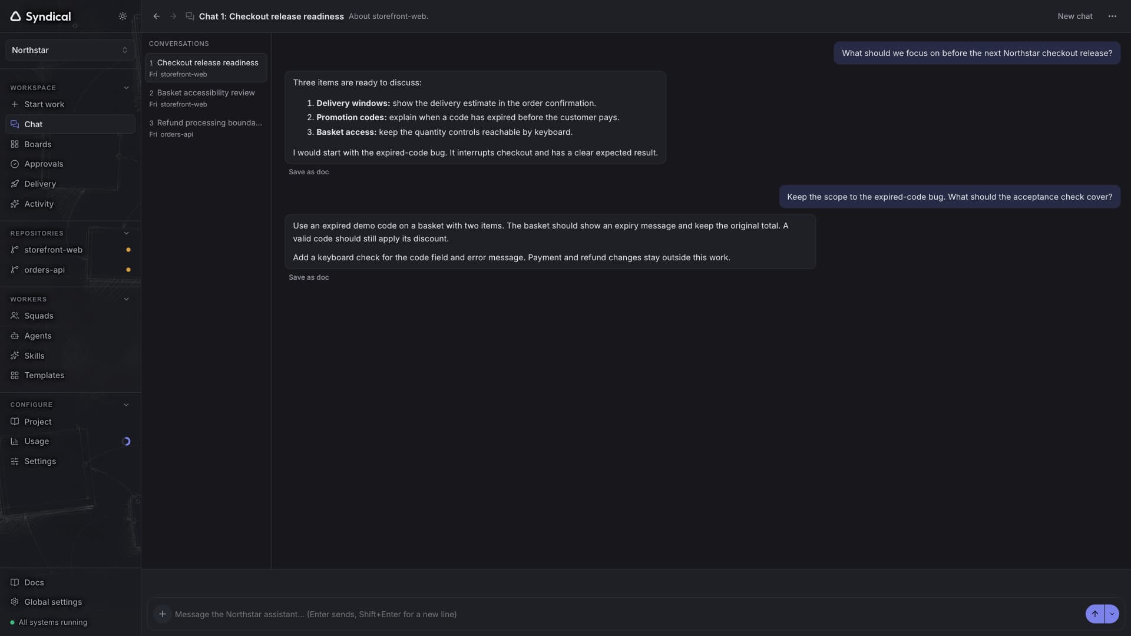
Task: Toggle the light/dark theme sun icon
Action: 123,16
